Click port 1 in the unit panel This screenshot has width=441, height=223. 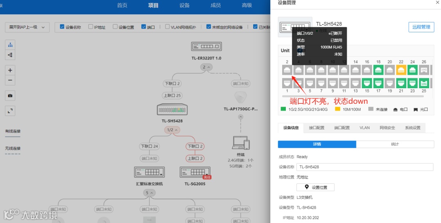(287, 83)
